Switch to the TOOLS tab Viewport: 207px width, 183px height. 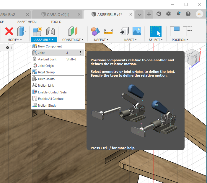coord(56,22)
